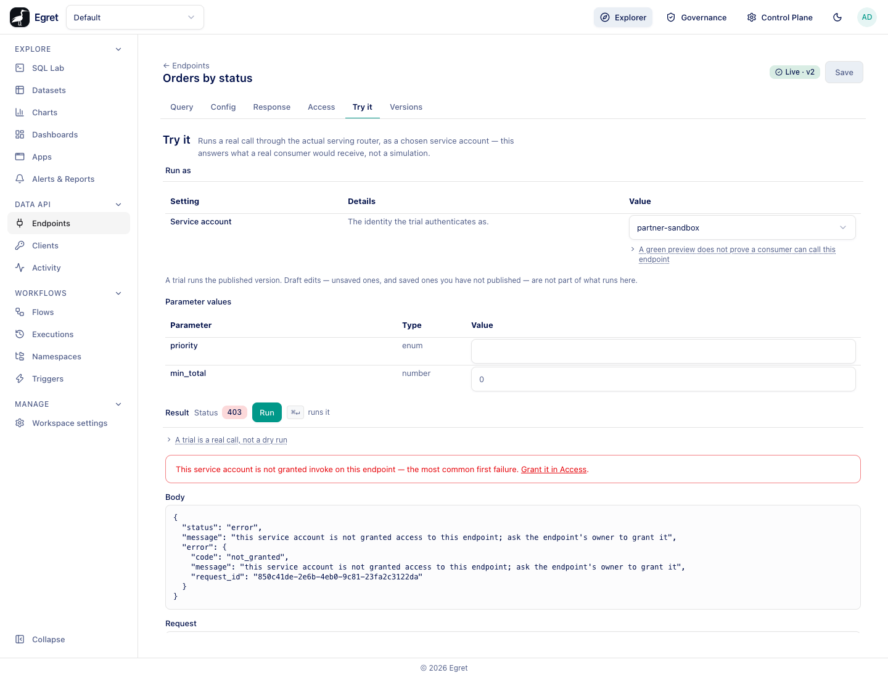This screenshot has width=888, height=678.
Task: Open Alerts & Reports
Action: pos(68,179)
